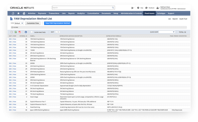View the Fixed Declining row
The image size is (198, 122).
tap(15, 107)
